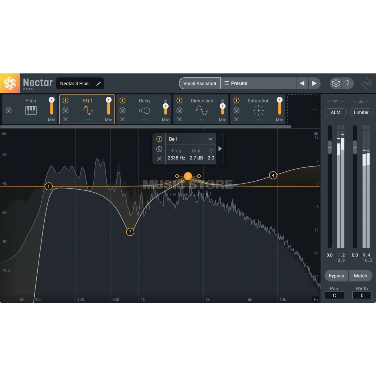
Task: Select the Saturation module tab
Action: point(258,101)
